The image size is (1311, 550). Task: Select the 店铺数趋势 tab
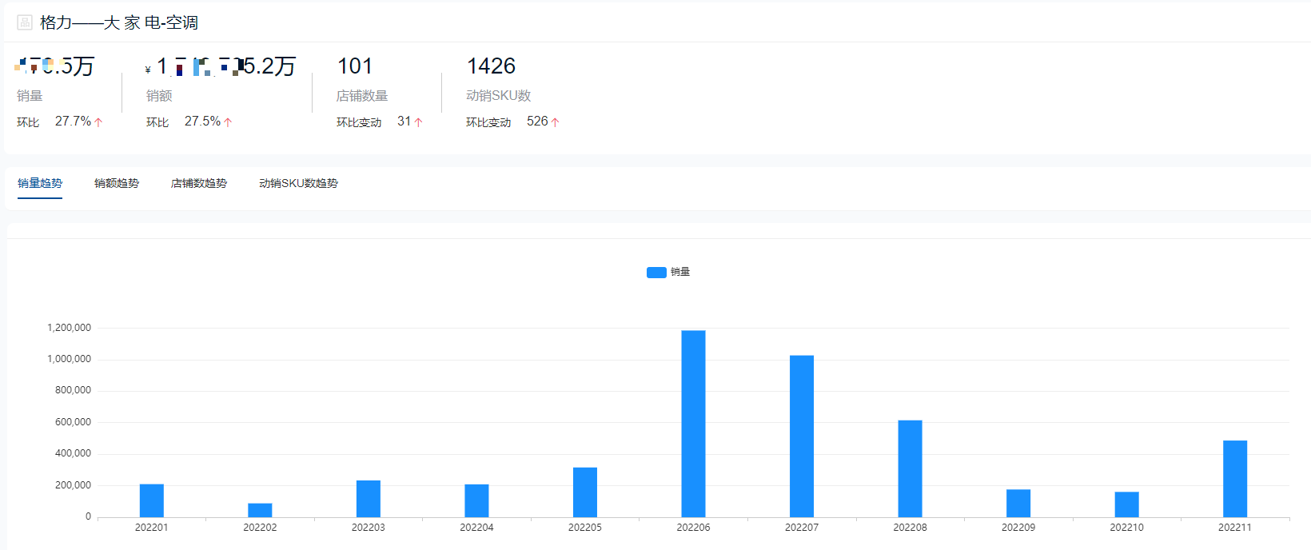(x=199, y=183)
